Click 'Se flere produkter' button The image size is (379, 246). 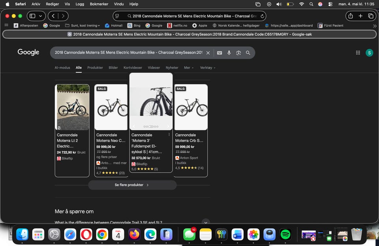coord(132,185)
